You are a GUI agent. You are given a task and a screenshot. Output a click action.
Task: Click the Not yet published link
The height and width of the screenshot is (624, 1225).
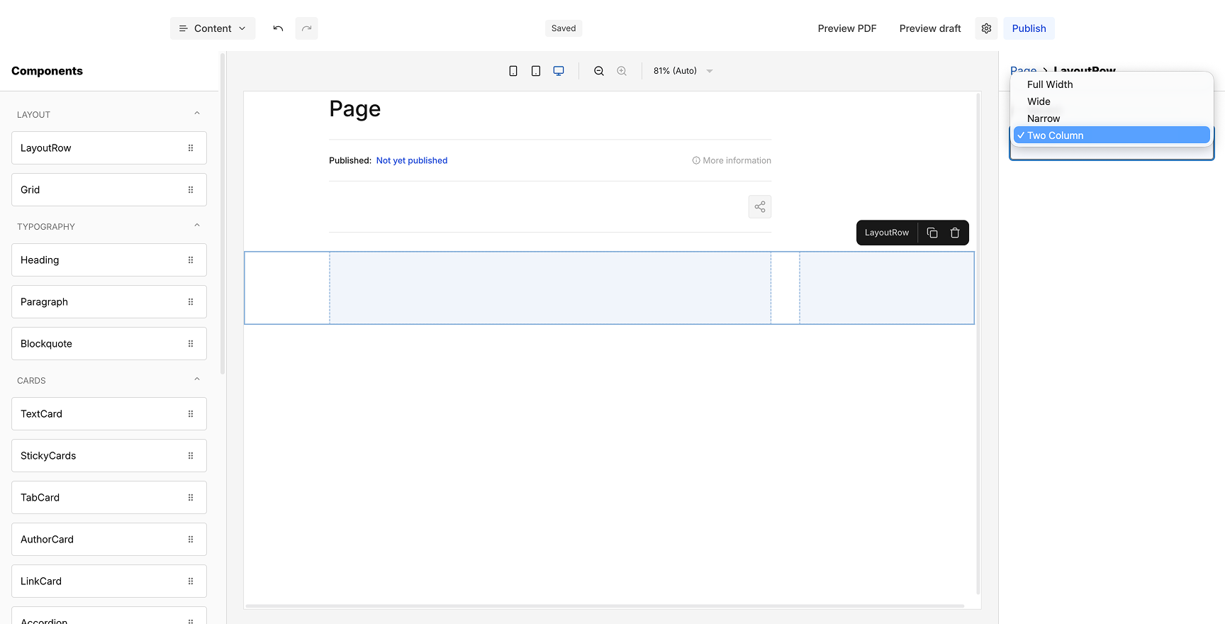(x=412, y=160)
